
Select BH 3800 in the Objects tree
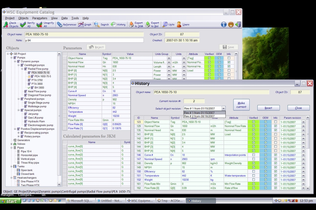pyautogui.click(x=39, y=87)
